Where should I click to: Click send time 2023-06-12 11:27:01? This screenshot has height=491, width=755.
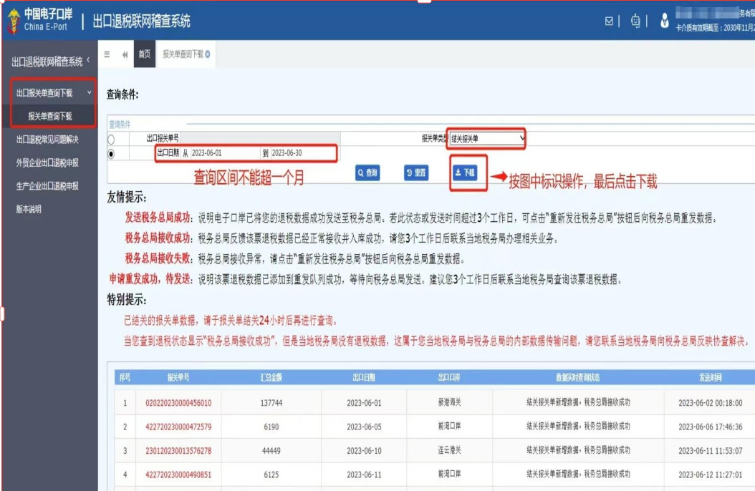point(710,475)
